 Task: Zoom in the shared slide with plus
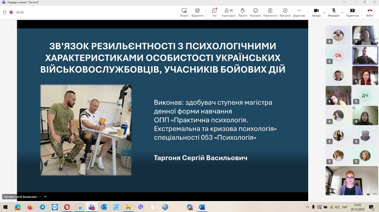(x=45, y=197)
